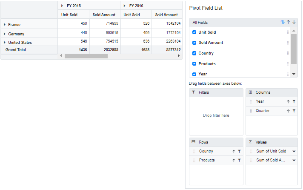303x190 pixels.
Task: Click grid scroll right arrow
Action: 179,56
